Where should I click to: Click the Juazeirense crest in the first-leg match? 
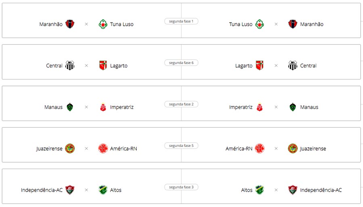(70, 148)
